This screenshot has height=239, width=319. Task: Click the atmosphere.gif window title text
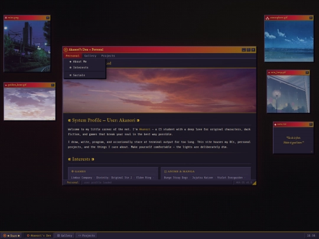coord(279,18)
